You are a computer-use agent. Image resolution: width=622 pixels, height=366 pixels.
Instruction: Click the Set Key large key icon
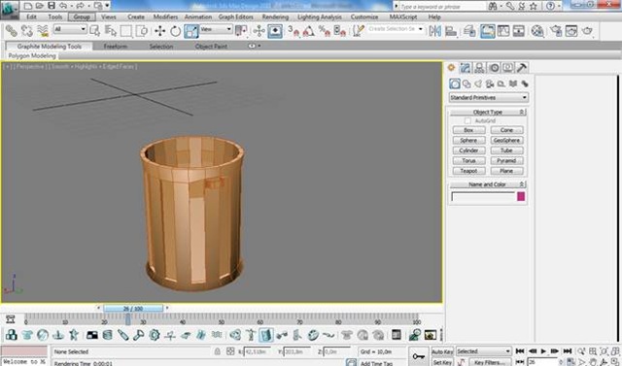(x=419, y=356)
